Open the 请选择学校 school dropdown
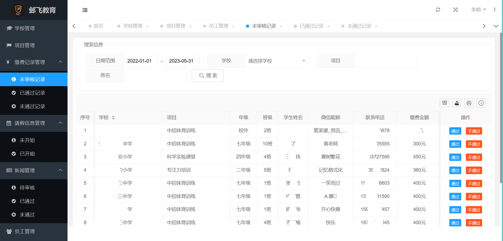Viewport: 503px width, 241px height. pyautogui.click(x=277, y=61)
